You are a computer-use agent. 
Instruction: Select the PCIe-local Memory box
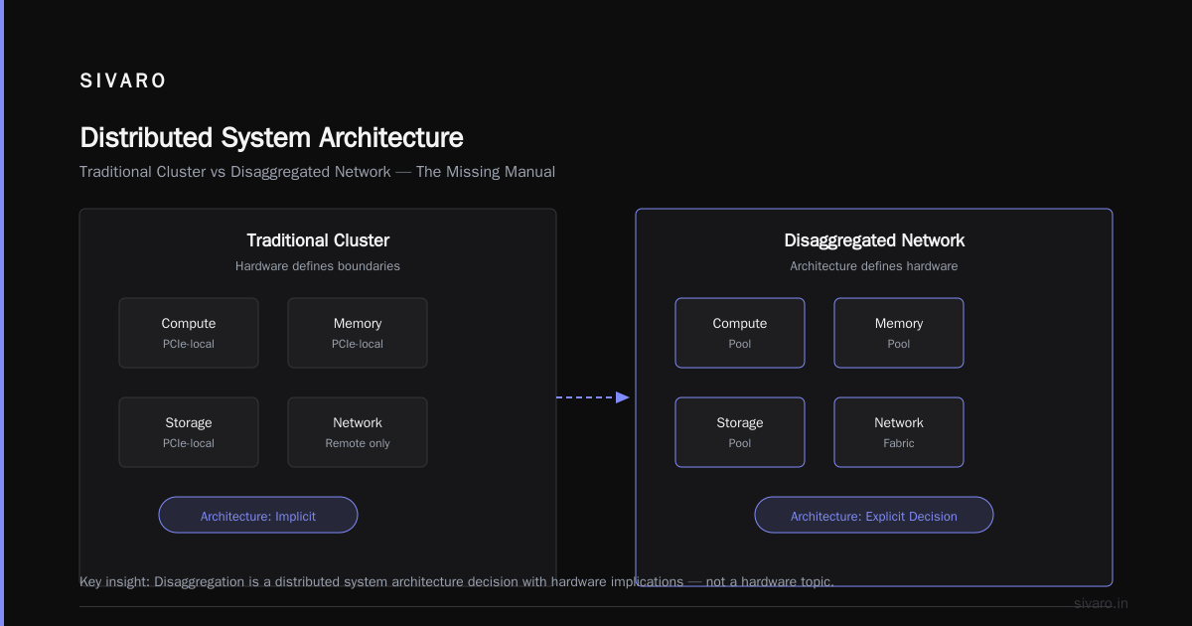[x=358, y=333]
